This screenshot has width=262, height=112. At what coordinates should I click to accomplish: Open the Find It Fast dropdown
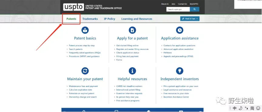(190, 19)
